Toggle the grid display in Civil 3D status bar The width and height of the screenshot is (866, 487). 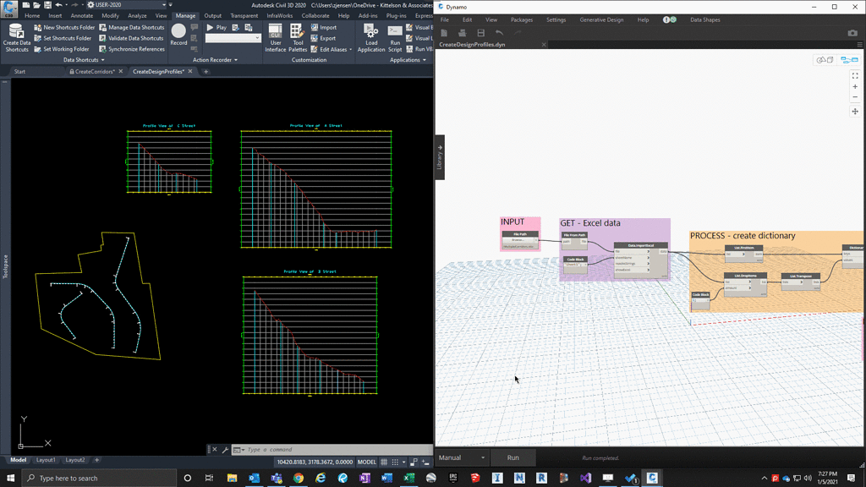point(385,462)
